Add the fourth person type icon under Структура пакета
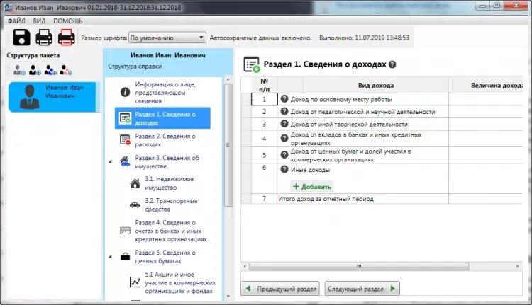The width and height of the screenshot is (532, 305). tap(66, 70)
